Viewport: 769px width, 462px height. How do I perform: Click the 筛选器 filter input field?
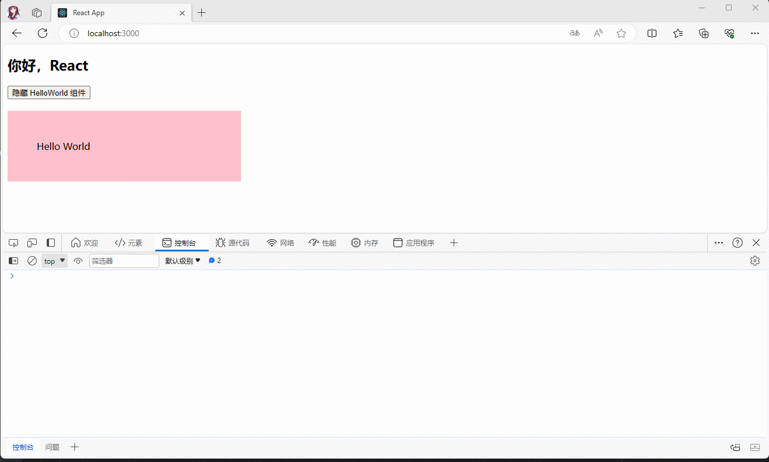tap(124, 261)
